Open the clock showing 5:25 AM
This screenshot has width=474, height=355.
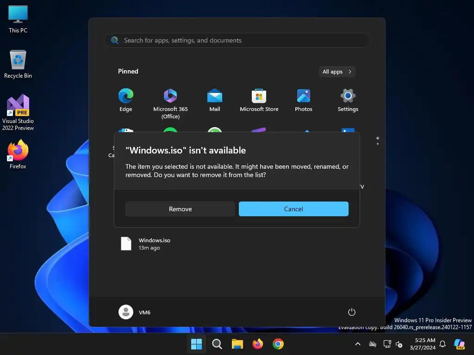(423, 344)
